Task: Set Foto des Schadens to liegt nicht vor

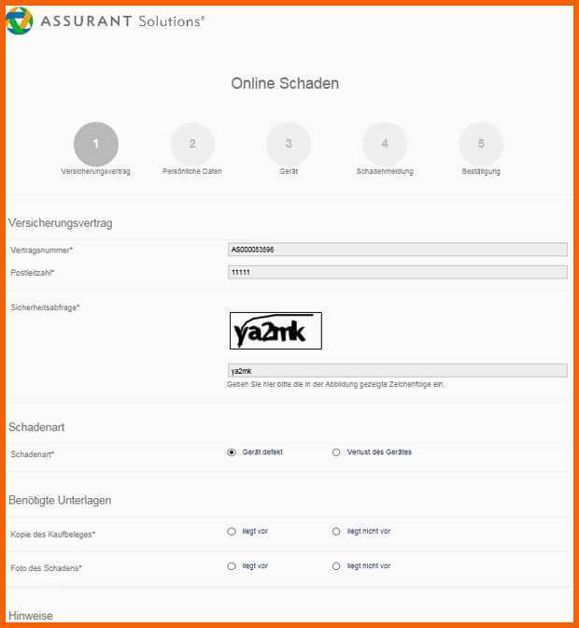Action: 336,566
